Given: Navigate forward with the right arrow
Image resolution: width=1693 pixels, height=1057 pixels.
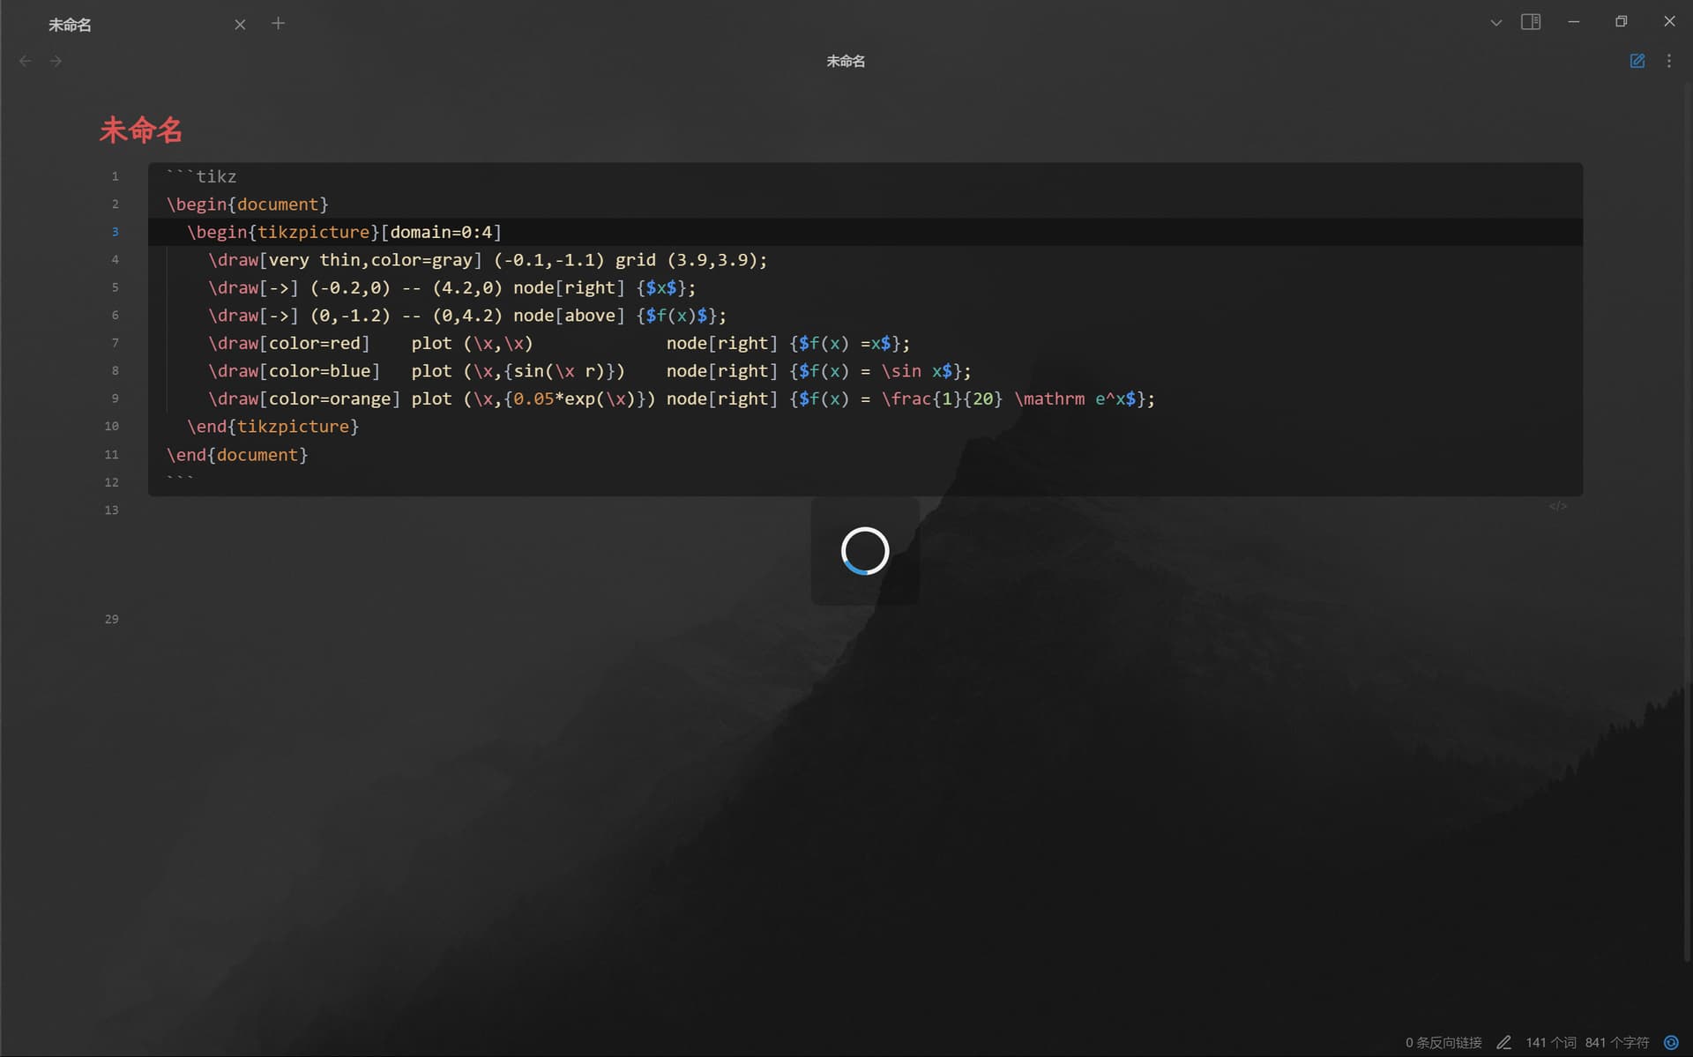Looking at the screenshot, I should (56, 61).
